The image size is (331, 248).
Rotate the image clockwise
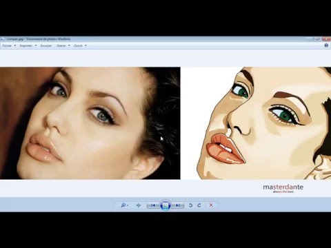pyautogui.click(x=199, y=205)
